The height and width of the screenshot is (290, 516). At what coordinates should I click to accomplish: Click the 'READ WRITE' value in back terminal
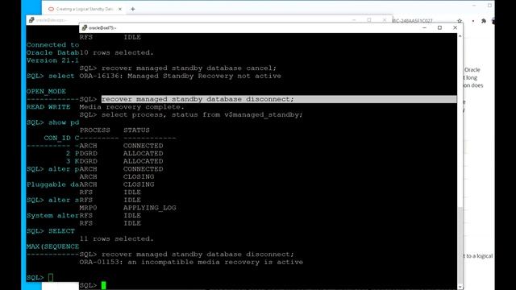48,107
